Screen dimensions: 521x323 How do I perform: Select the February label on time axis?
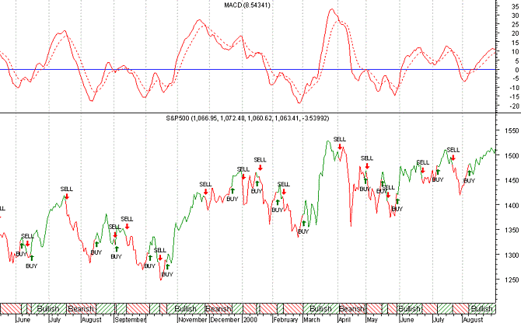pos(285,319)
